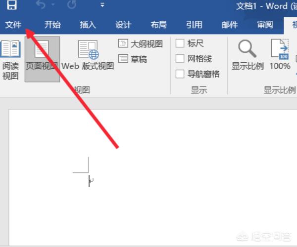Switch to Draft view (草稿)
Screen dimensions: 297x247
click(x=133, y=59)
